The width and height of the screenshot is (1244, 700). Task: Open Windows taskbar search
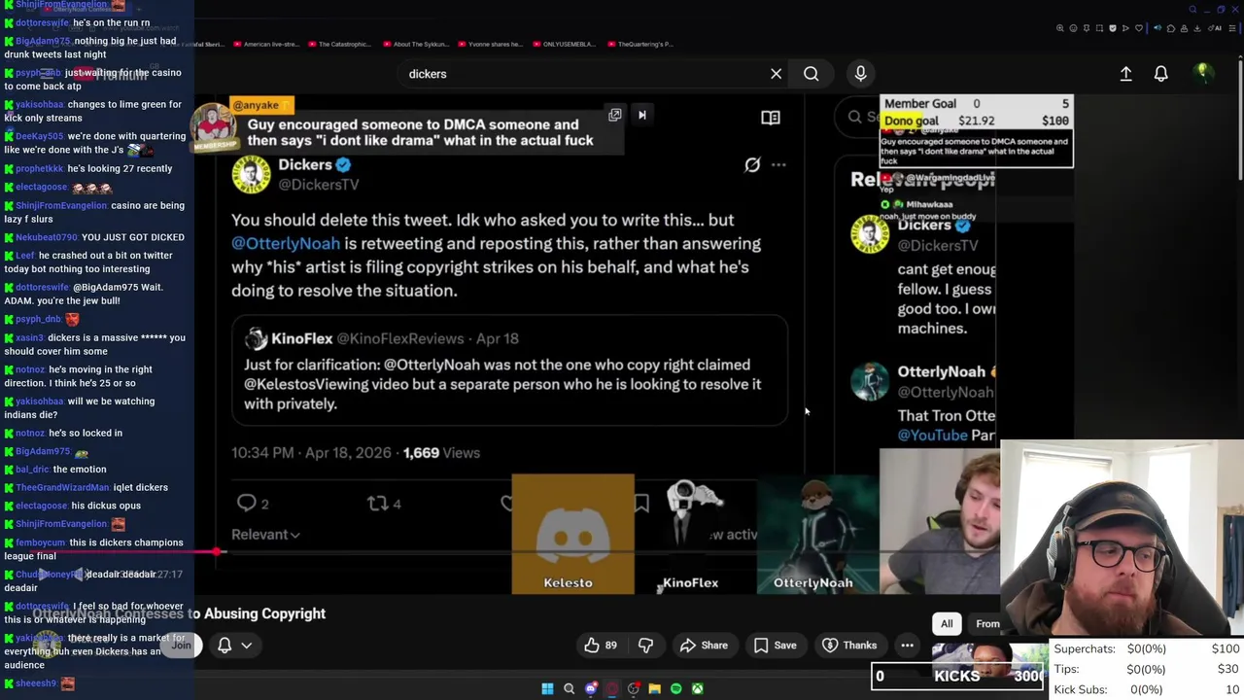click(x=569, y=688)
